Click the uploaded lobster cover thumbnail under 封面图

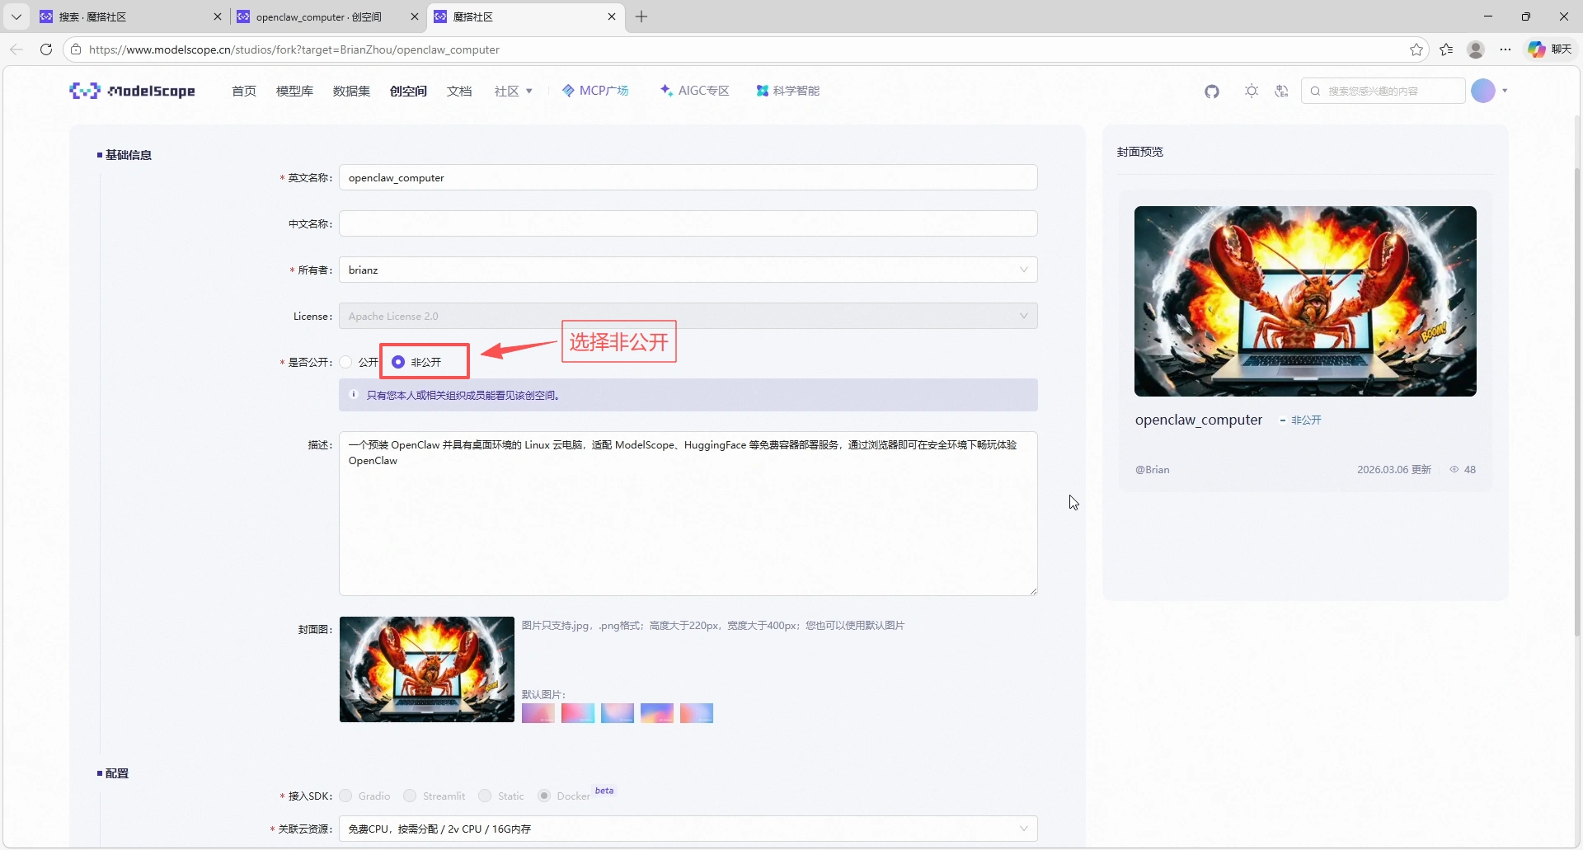[427, 669]
